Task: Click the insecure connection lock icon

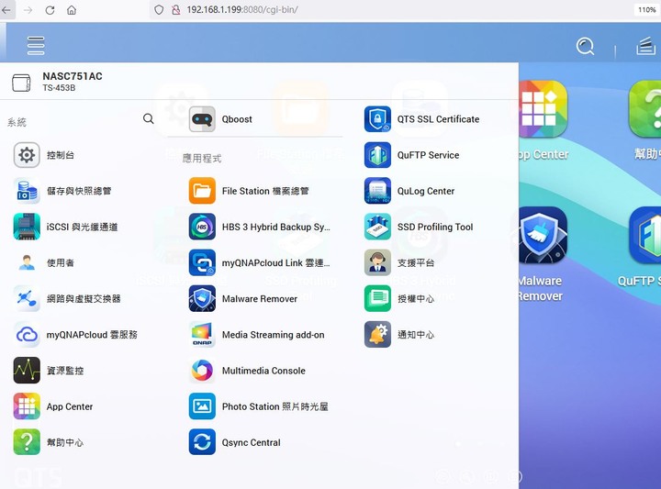Action: (x=176, y=10)
